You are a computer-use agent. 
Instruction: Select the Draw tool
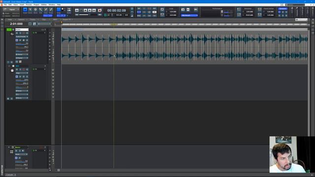click(46, 10)
